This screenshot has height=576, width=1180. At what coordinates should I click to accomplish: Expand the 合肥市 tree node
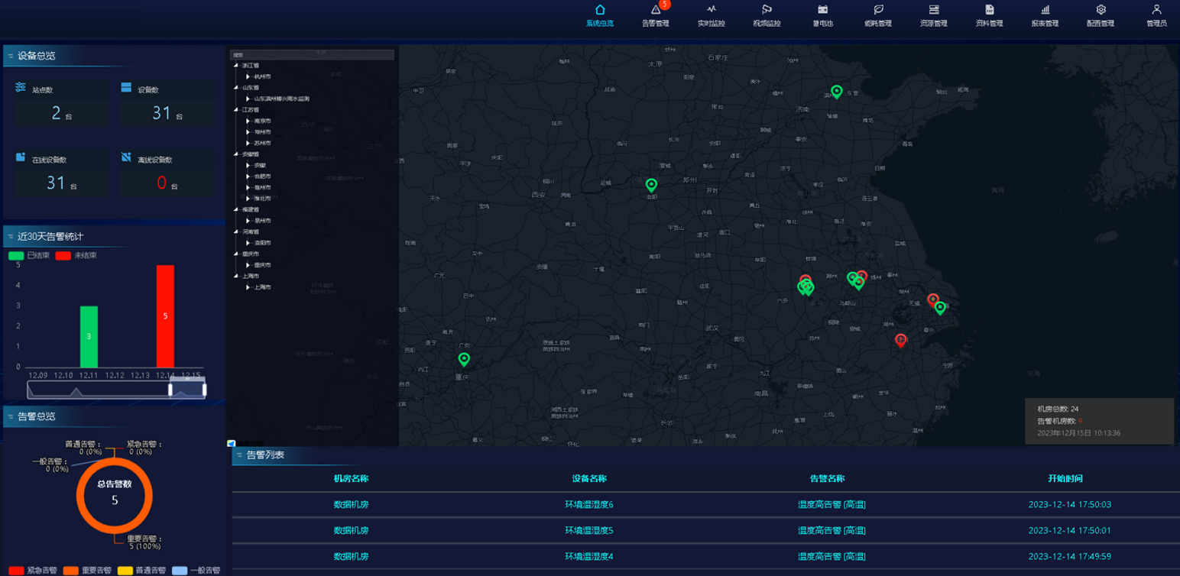click(x=248, y=176)
